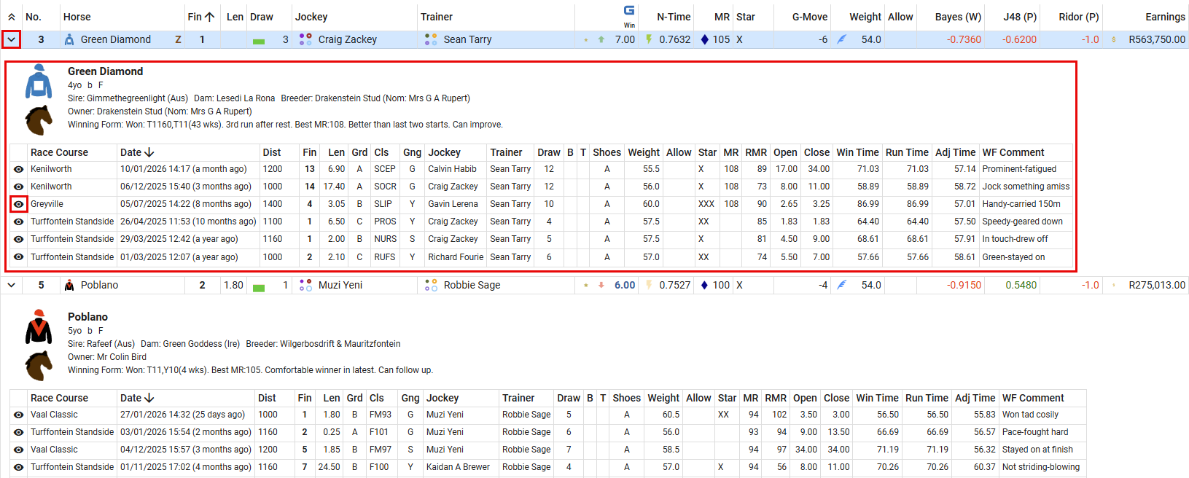Click the blue diamond MR icon in Poblano's row
1189x478 pixels.
(704, 285)
